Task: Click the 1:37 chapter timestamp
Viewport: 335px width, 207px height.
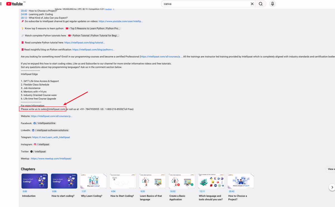Action: pos(83,192)
